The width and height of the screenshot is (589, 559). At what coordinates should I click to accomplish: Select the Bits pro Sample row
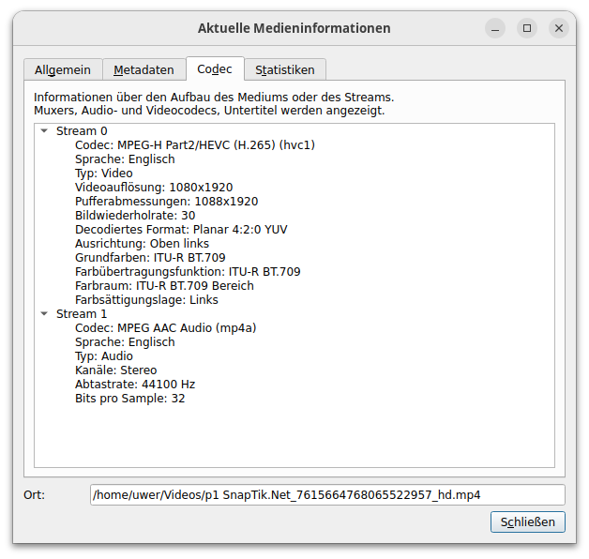tap(130, 399)
